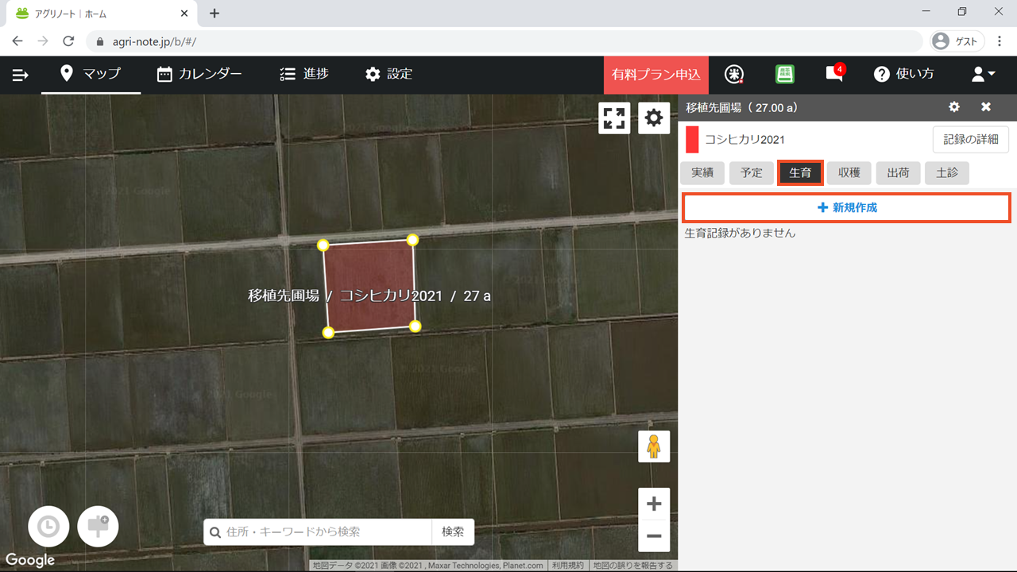Viewport: 1017px width, 572px height.
Task: Select the 出荷 tab
Action: [x=899, y=173]
